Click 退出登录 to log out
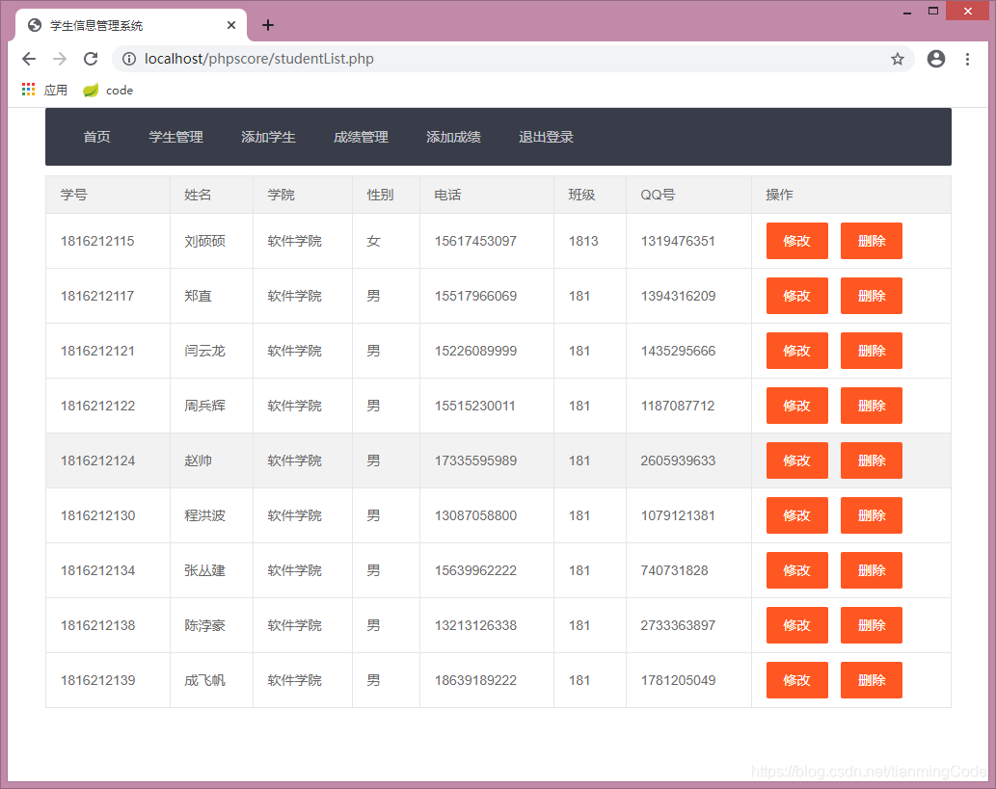996x789 pixels. [x=546, y=137]
